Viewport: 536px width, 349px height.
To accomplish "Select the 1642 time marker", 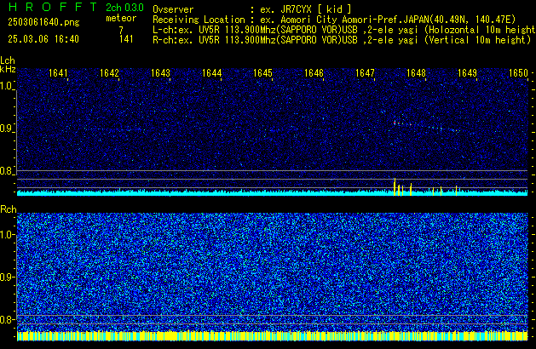I will coord(109,73).
